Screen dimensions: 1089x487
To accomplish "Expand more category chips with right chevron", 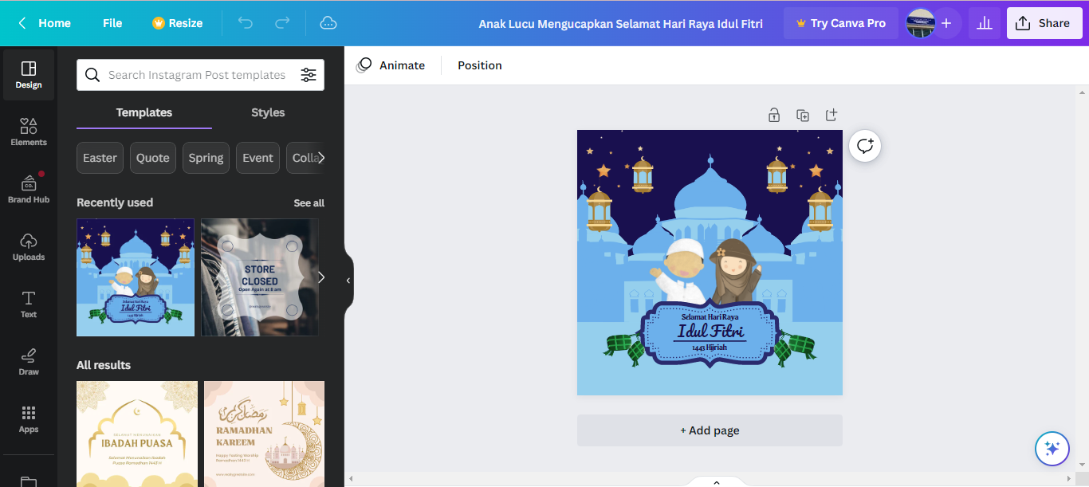I will point(320,158).
